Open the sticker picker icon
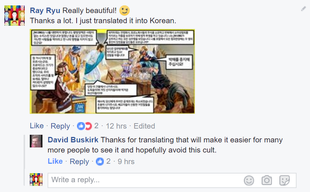The width and height of the screenshot is (310, 192). pyautogui.click(x=285, y=180)
